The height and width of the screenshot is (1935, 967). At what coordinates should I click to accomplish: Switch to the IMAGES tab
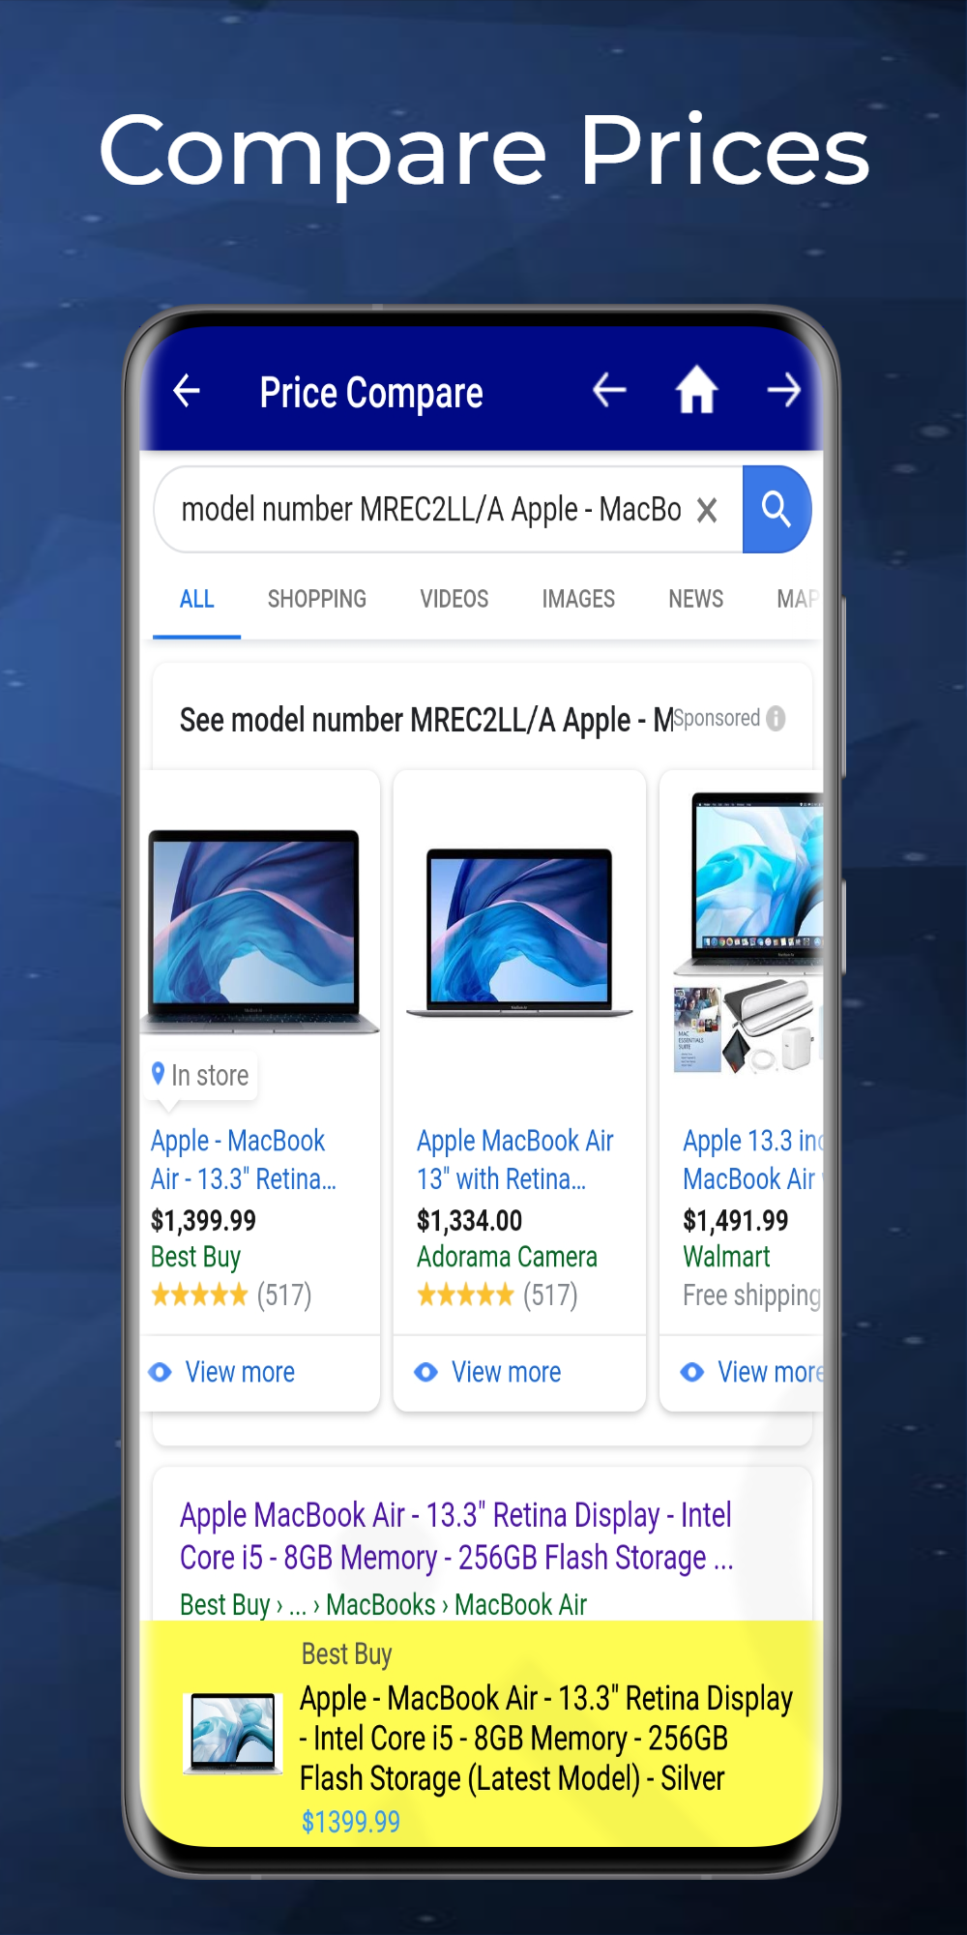[578, 599]
